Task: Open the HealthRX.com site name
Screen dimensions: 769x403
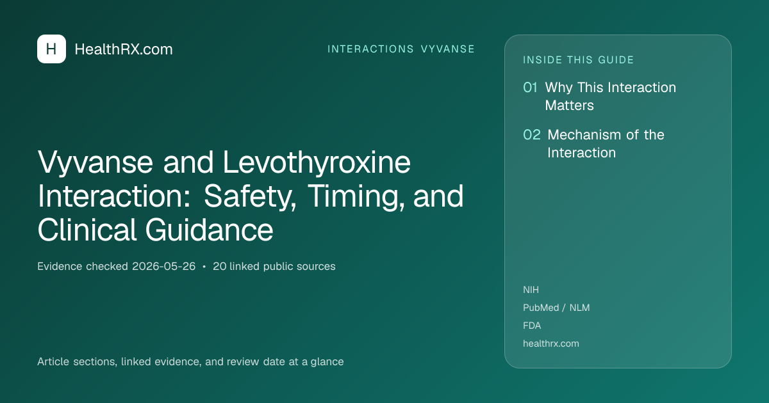Action: click(124, 49)
